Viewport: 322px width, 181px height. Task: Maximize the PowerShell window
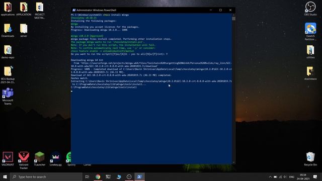220,10
